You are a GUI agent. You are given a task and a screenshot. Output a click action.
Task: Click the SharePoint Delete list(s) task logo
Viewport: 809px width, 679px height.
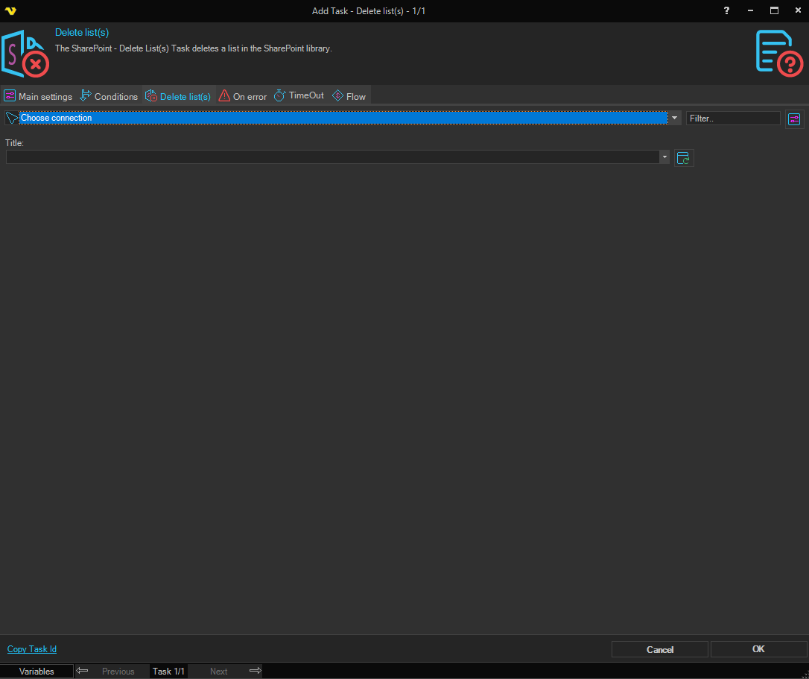coord(25,54)
